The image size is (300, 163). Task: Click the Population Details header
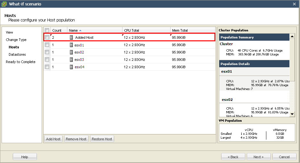(x=254, y=64)
